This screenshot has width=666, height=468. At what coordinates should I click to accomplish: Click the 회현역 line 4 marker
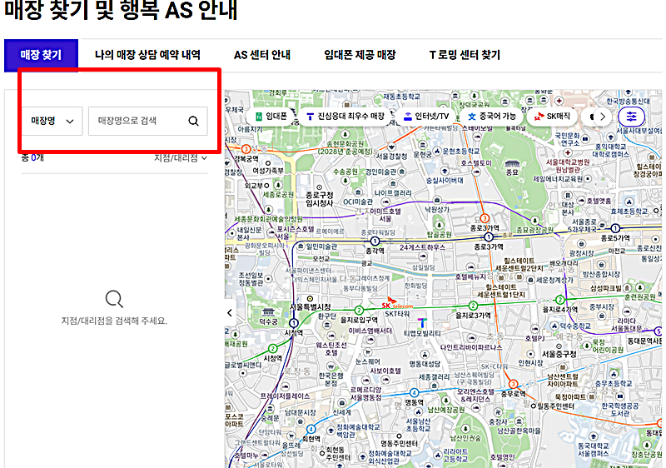311,430
